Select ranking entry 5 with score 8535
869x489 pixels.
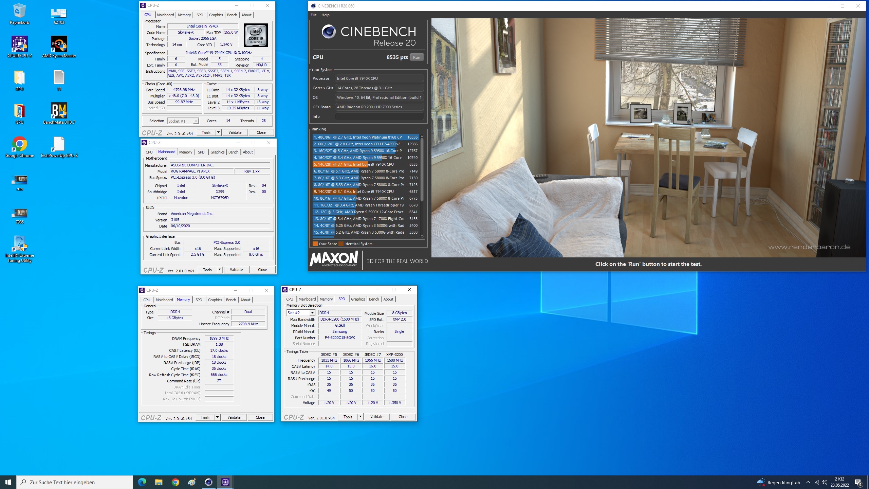coord(366,164)
